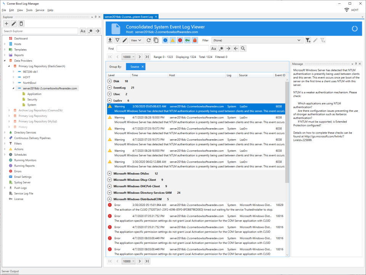Click the add filter funnel-plus icon

(308, 40)
